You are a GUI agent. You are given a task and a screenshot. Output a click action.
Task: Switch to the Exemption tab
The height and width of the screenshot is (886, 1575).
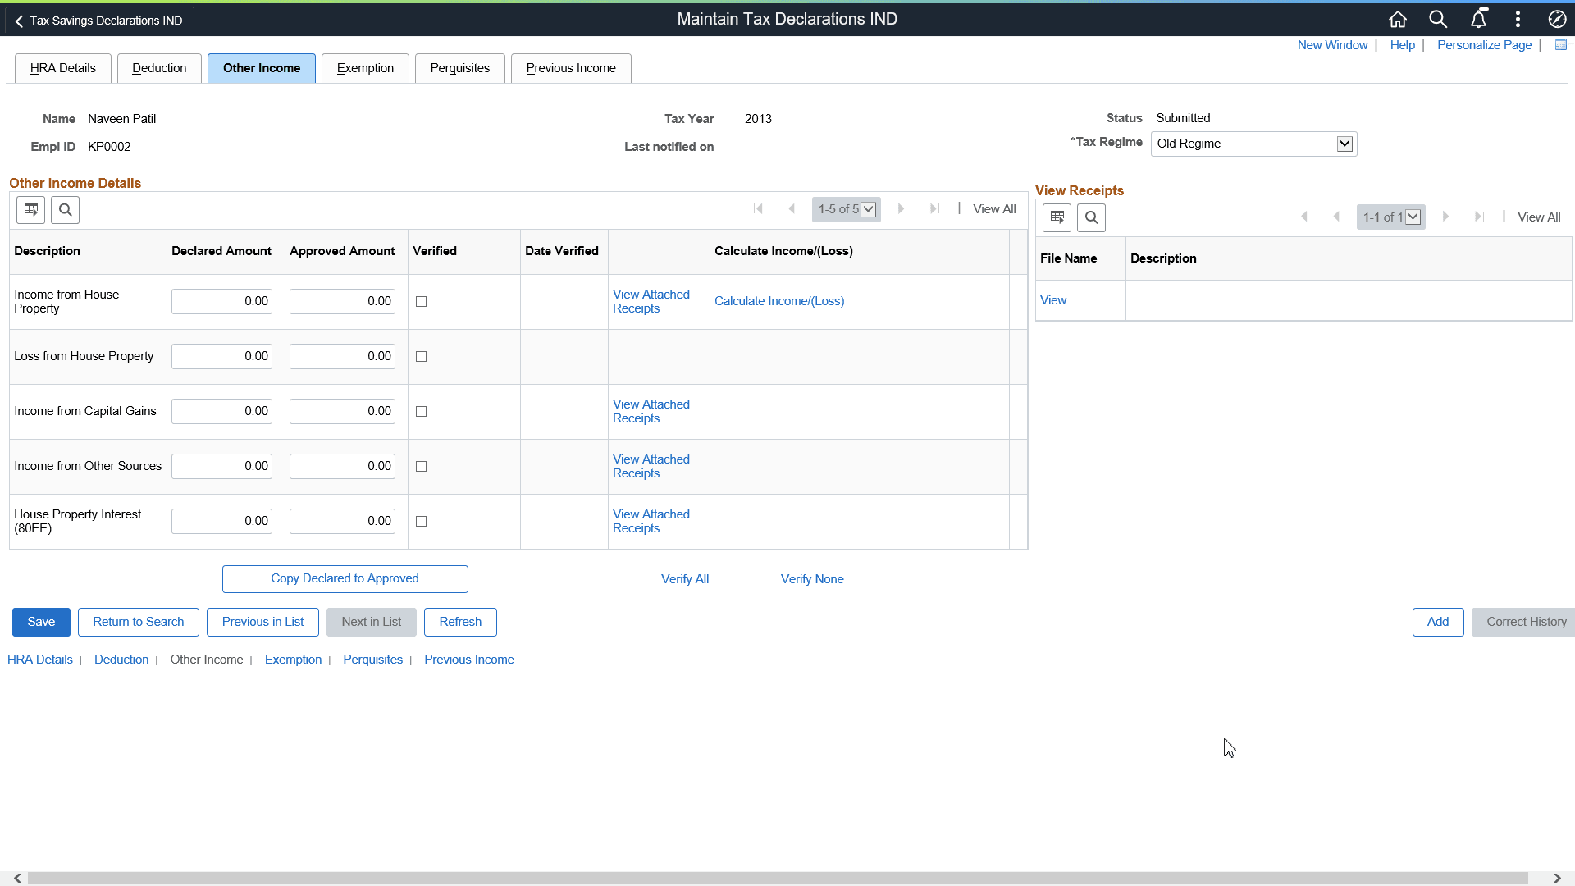pyautogui.click(x=365, y=68)
